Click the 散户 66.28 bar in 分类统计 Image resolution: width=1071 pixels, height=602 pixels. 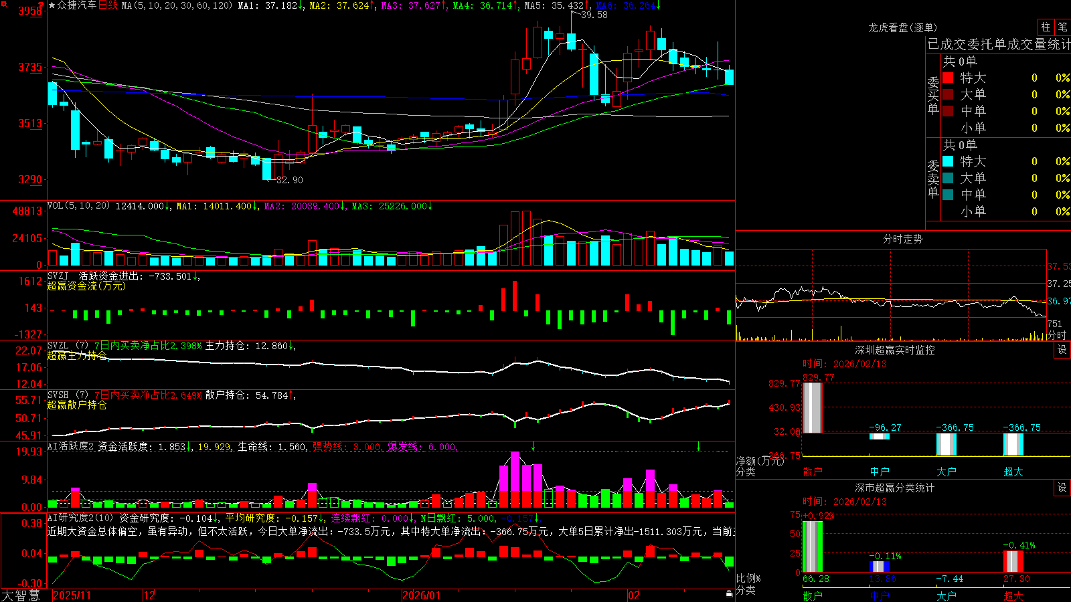pyautogui.click(x=812, y=546)
